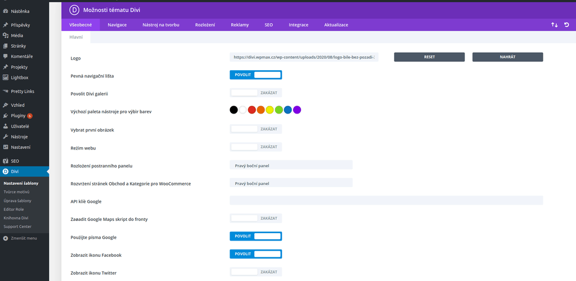
Task: Select the orange palette color swatch
Action: pyautogui.click(x=261, y=110)
